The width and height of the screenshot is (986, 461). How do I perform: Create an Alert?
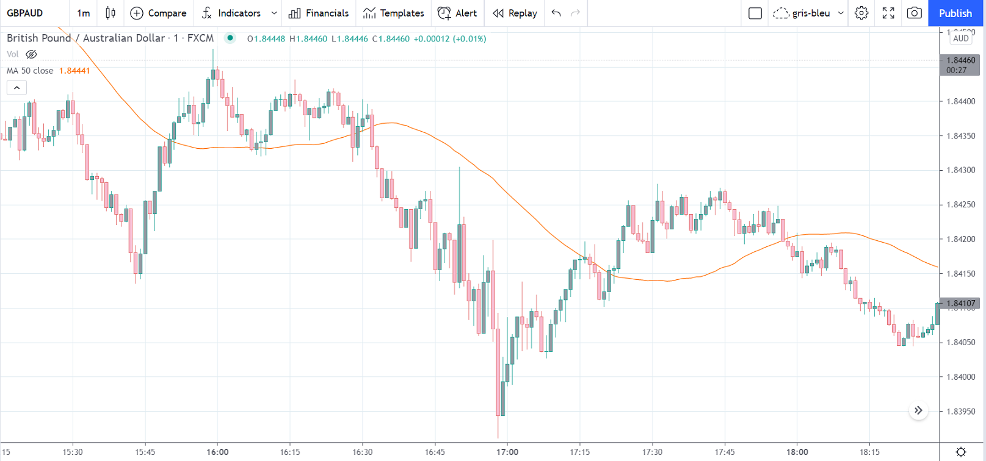tap(457, 13)
